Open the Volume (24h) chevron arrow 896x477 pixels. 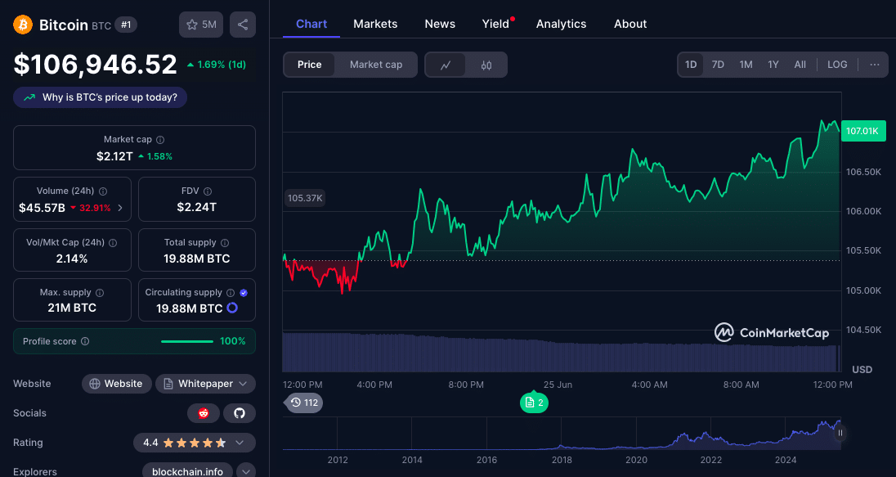pos(120,208)
